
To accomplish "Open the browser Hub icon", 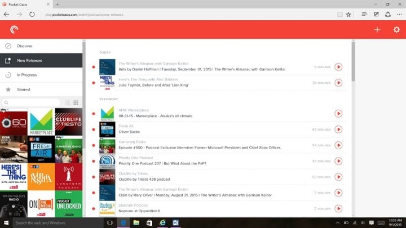I will click(x=364, y=15).
